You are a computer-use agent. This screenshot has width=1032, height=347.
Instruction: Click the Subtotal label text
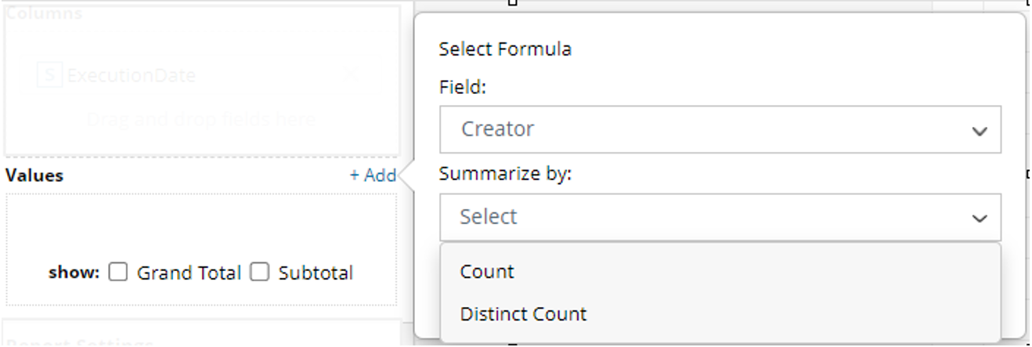pos(316,273)
